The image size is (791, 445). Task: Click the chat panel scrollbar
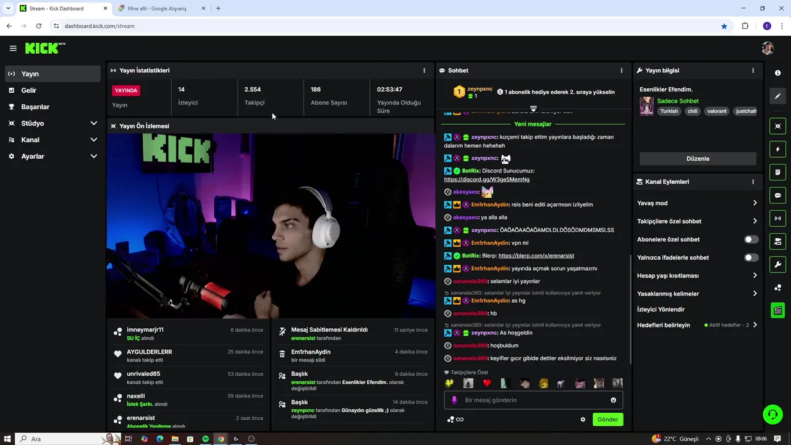[x=630, y=309]
